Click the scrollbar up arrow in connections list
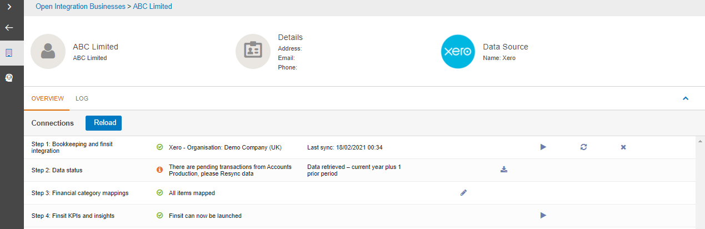Screen dimensions: 705x229 click(x=700, y=141)
